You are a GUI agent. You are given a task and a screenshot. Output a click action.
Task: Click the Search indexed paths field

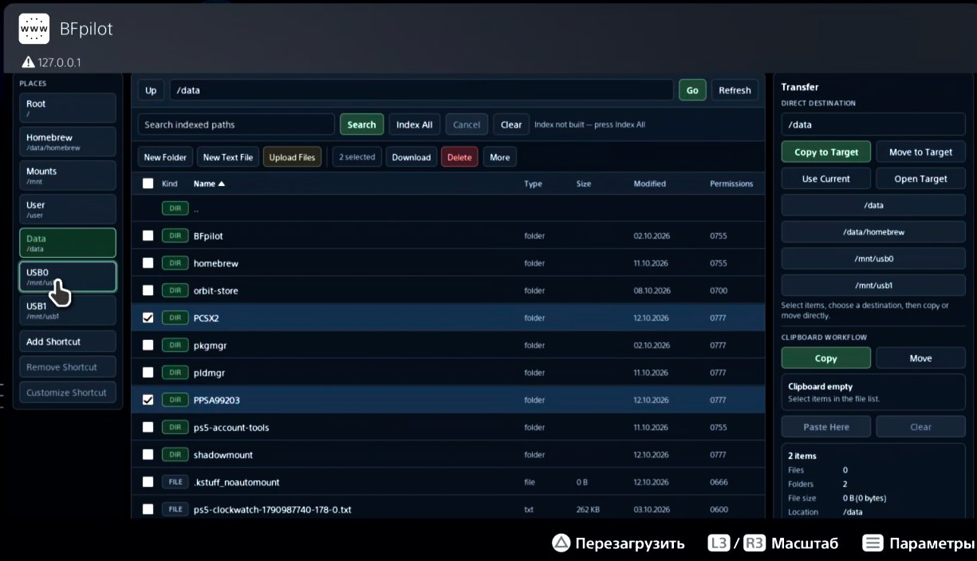coord(236,124)
